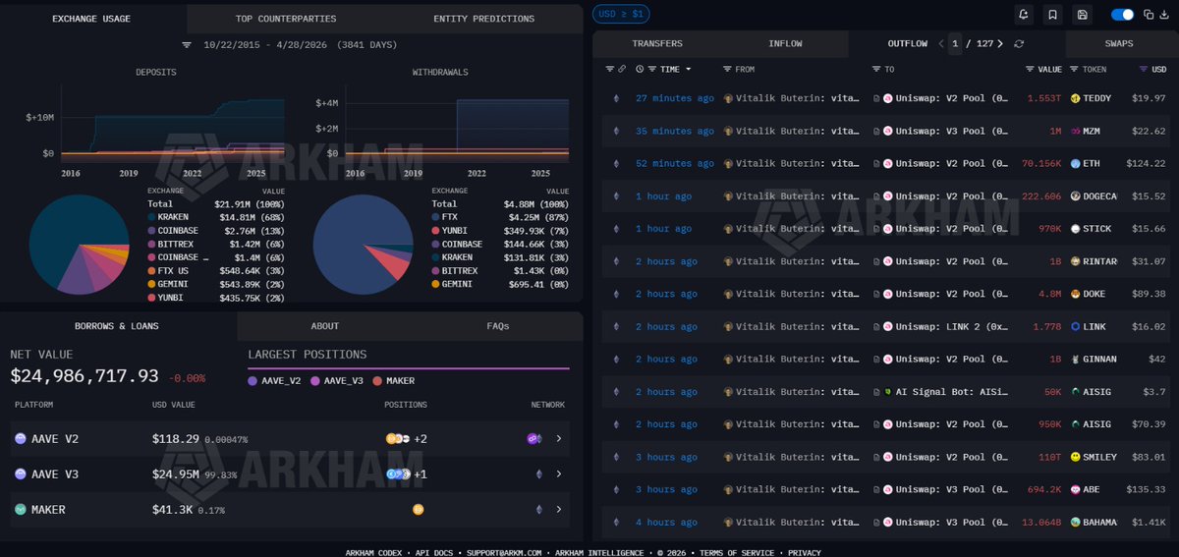Open the filter icon beside the date range
This screenshot has height=557, width=1179.
click(x=187, y=45)
